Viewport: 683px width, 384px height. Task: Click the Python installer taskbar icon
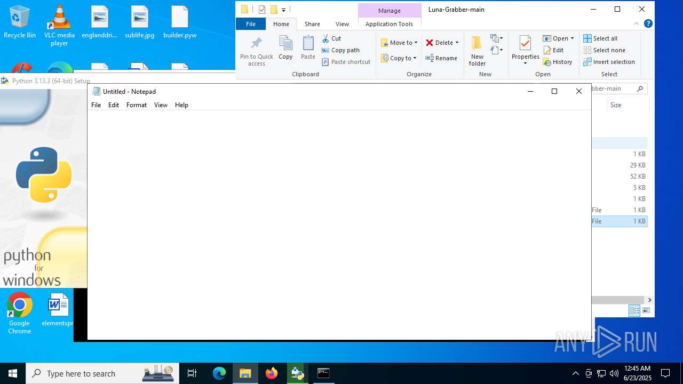(297, 373)
